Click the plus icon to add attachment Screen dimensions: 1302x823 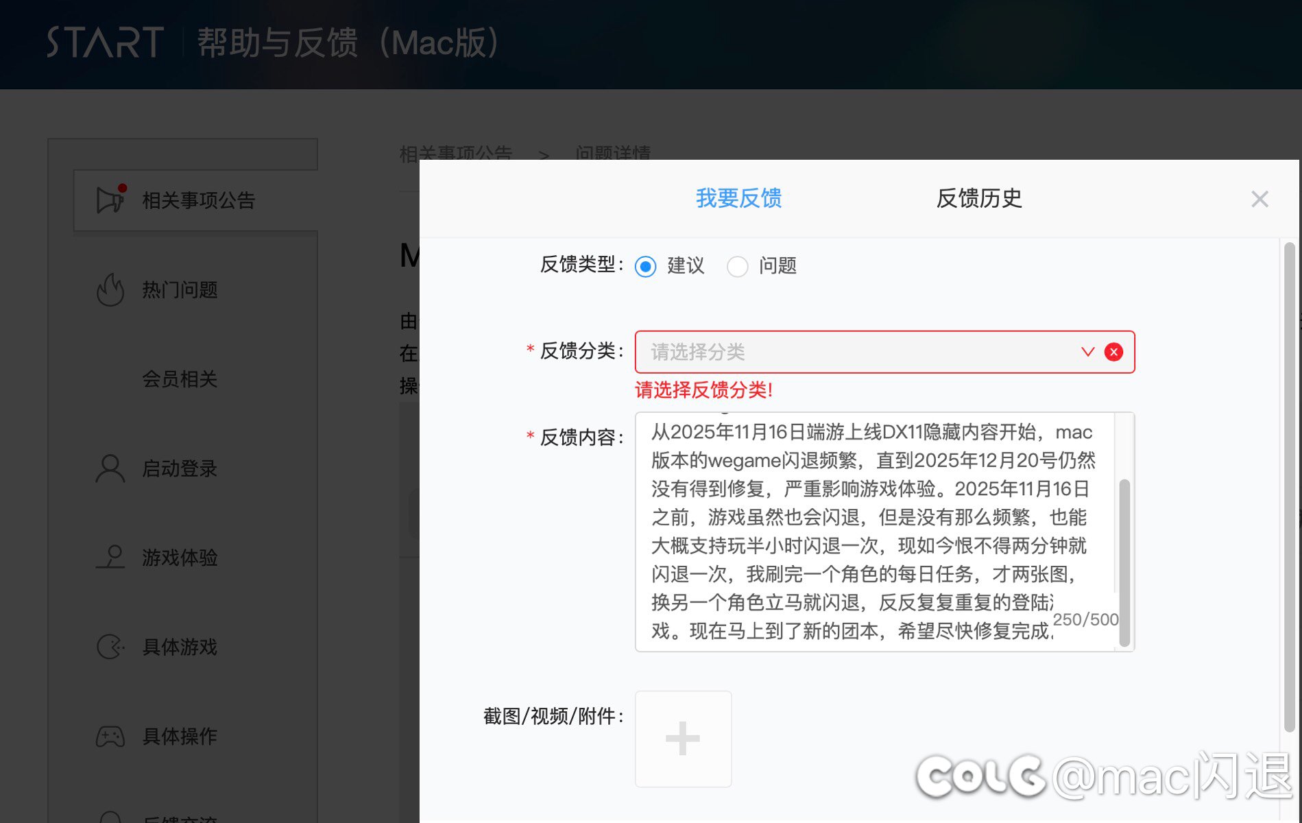click(683, 739)
